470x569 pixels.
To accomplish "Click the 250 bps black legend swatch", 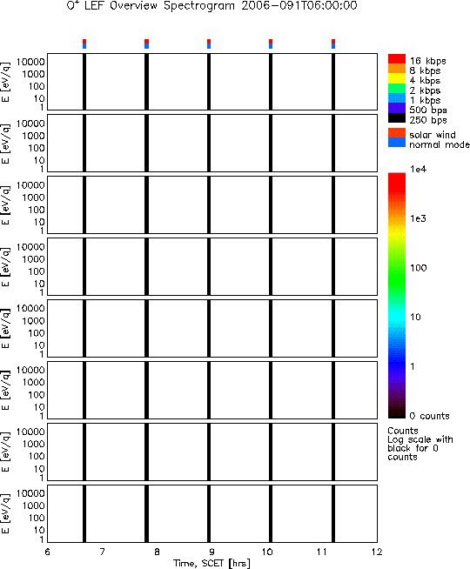I will [397, 118].
